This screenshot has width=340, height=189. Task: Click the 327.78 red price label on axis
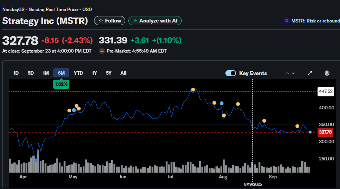pyautogui.click(x=325, y=132)
